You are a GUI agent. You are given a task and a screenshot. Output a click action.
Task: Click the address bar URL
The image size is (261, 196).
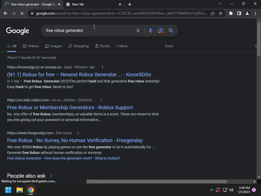point(122,13)
